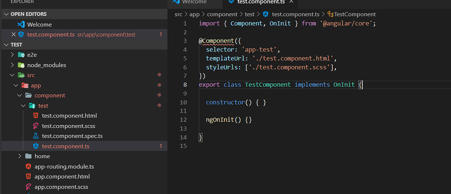Open test.component.spec.ts in the explorer
Image resolution: width=451 pixels, height=194 pixels.
(72, 136)
